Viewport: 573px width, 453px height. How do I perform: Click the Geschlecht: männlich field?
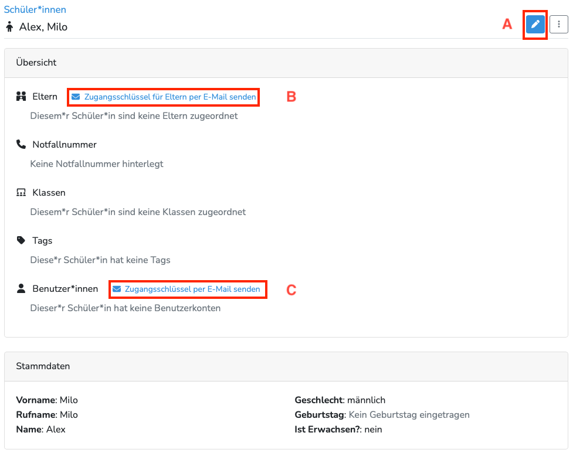click(x=340, y=400)
